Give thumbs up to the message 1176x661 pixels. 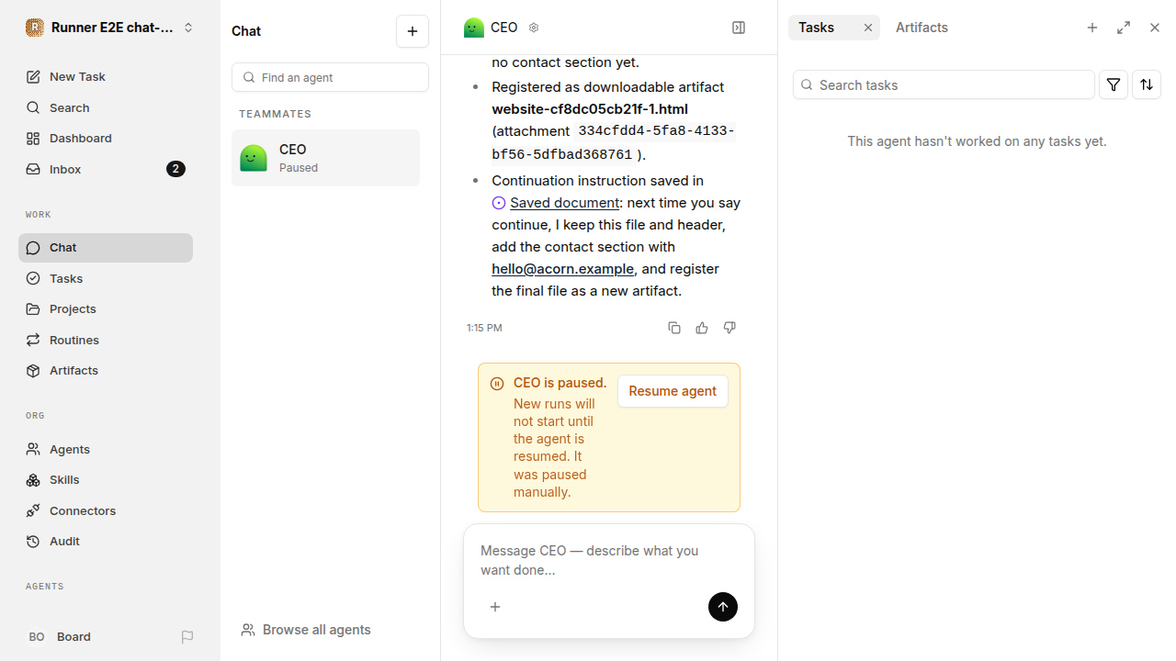702,328
